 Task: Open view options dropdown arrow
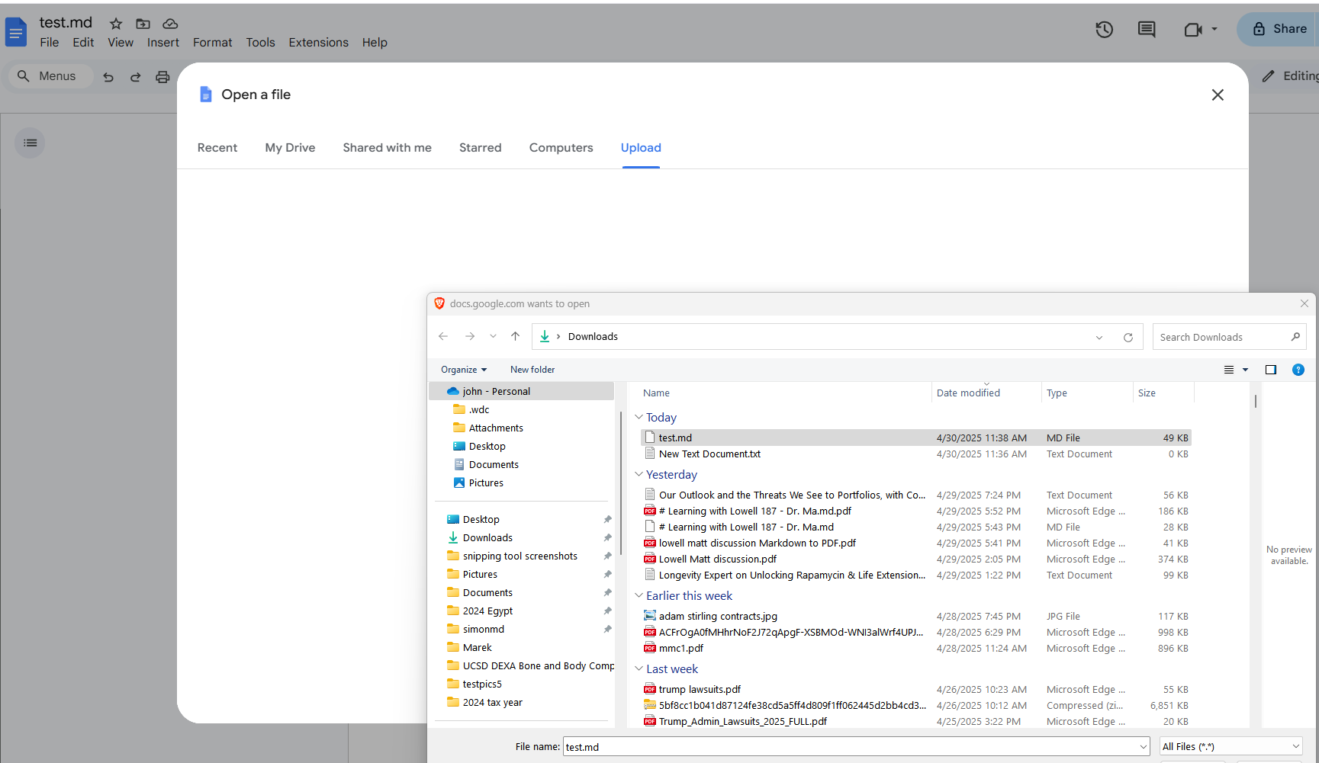(x=1246, y=370)
